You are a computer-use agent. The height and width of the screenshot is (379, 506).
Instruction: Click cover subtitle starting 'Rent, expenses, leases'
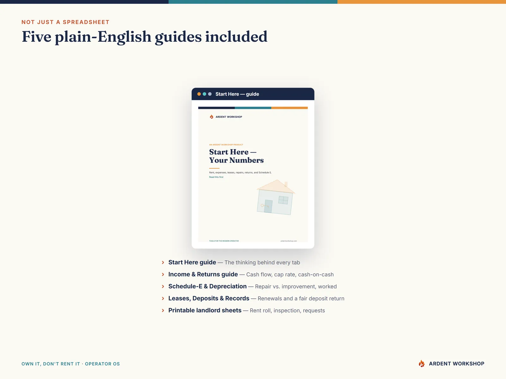tap(240, 173)
